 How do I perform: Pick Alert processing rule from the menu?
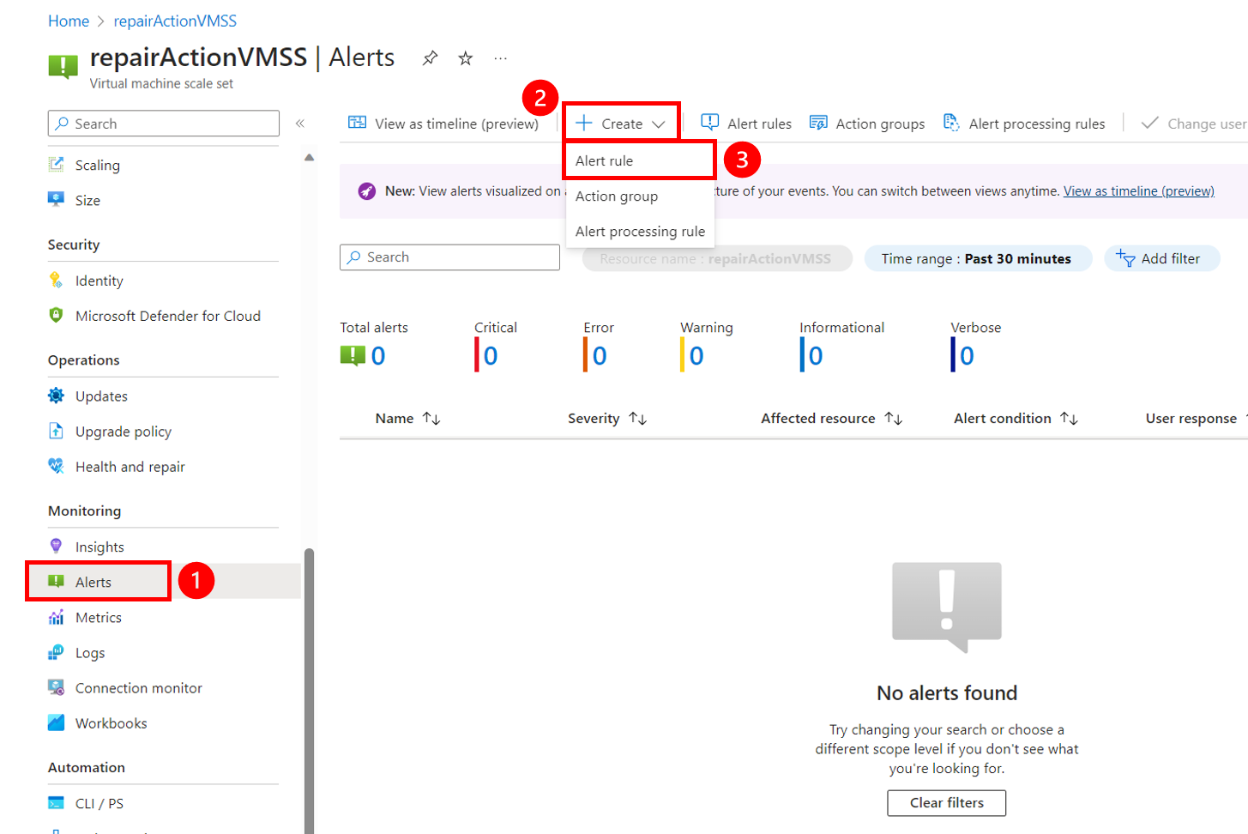[x=639, y=231]
